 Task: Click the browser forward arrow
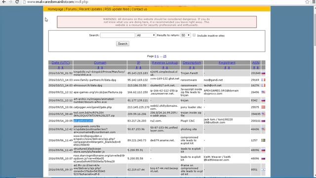tap(10, 2)
